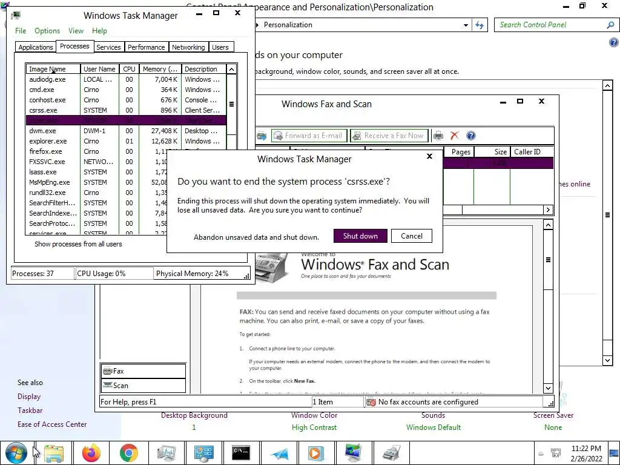The image size is (620, 465).
Task: Open the Start menu orb
Action: pyautogui.click(x=16, y=453)
